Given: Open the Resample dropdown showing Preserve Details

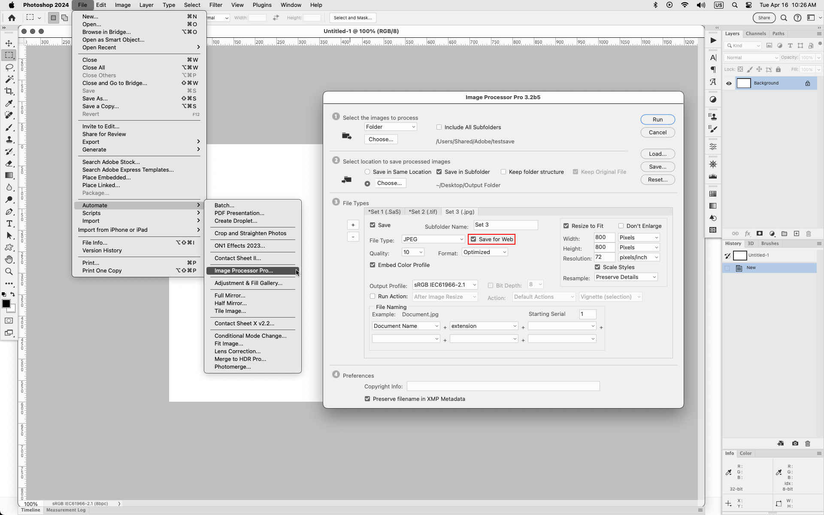Looking at the screenshot, I should (625, 277).
